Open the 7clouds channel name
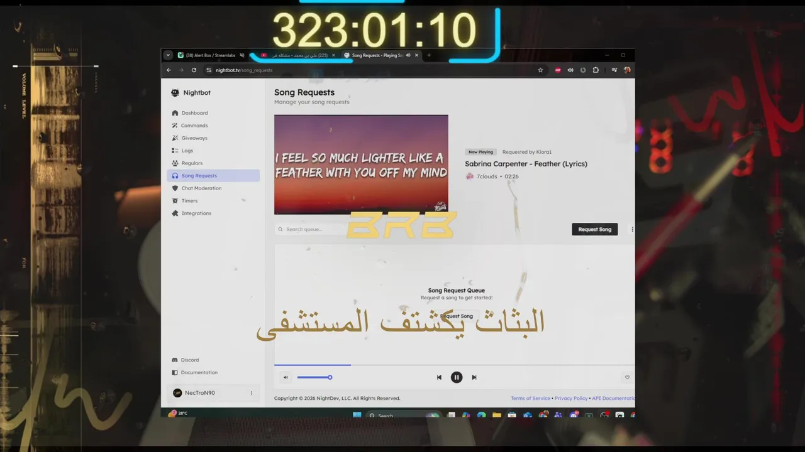This screenshot has width=805, height=452. click(x=487, y=176)
